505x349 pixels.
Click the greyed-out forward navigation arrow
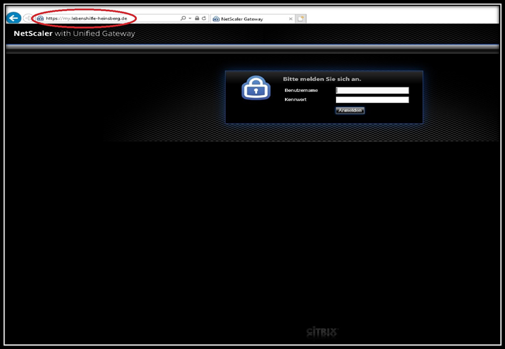pos(27,18)
